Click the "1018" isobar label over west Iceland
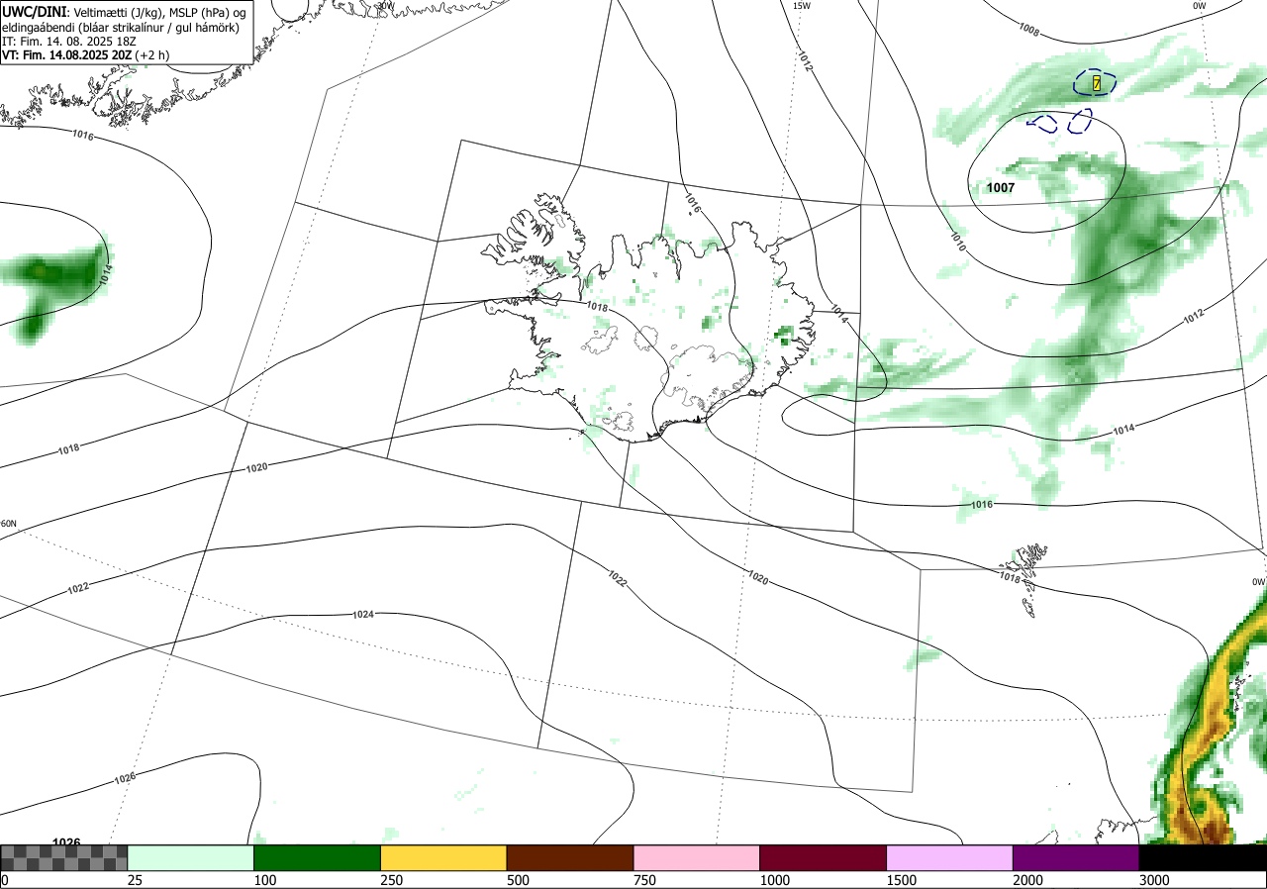The image size is (1267, 889). (x=597, y=308)
